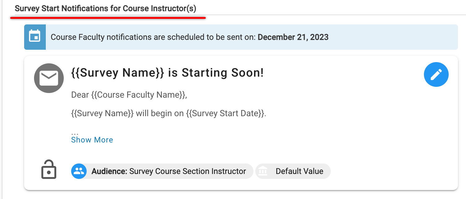Click the bold December 21, 2023 date
Viewport: 466px width, 199px height.
(293, 37)
